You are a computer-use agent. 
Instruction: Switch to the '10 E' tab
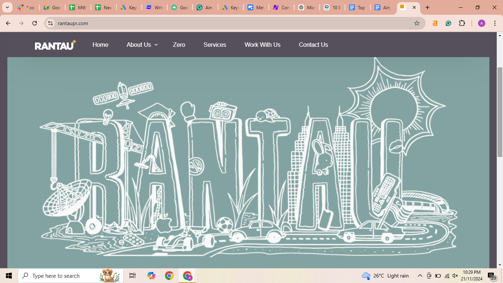click(x=332, y=7)
